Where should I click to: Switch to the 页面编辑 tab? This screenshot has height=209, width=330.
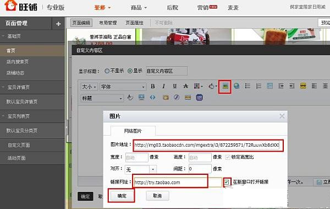point(81,23)
